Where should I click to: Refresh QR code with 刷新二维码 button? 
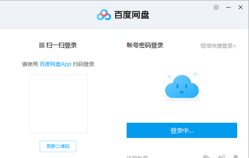tap(58, 146)
